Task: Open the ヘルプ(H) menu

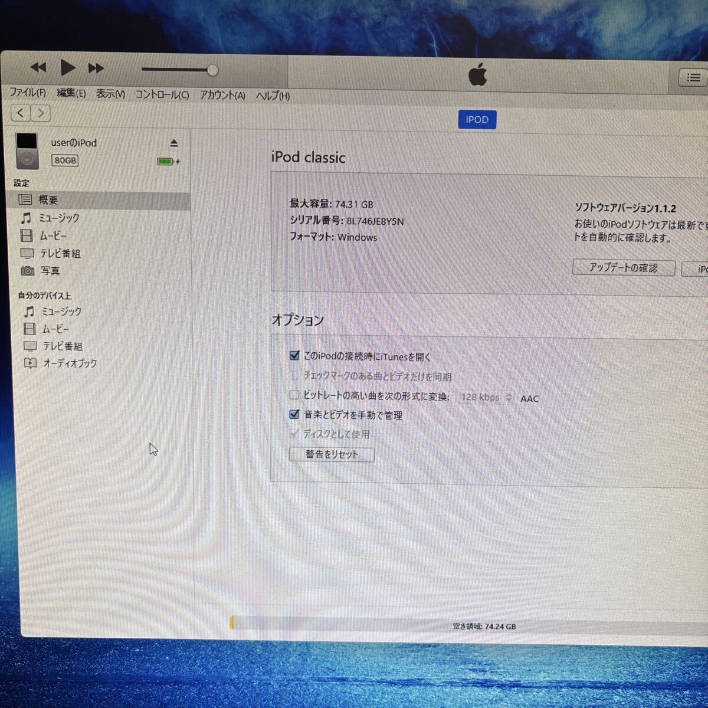Action: click(273, 96)
